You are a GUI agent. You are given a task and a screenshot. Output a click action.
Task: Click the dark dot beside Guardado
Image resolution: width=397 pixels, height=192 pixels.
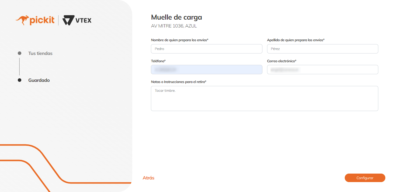click(x=20, y=80)
